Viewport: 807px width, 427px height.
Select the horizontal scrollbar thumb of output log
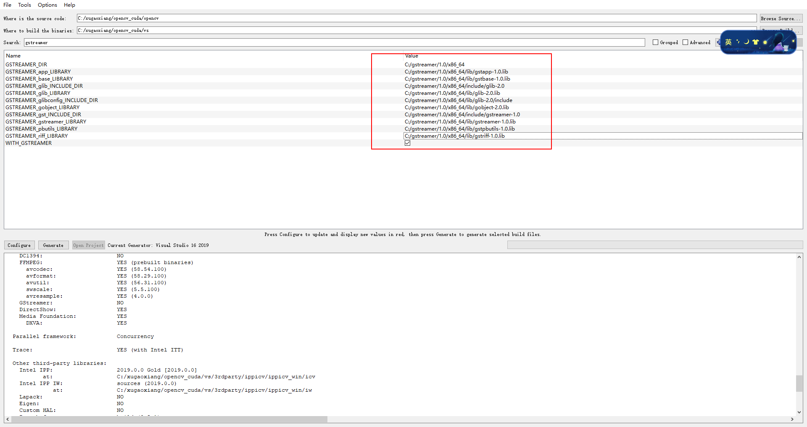coord(169,419)
